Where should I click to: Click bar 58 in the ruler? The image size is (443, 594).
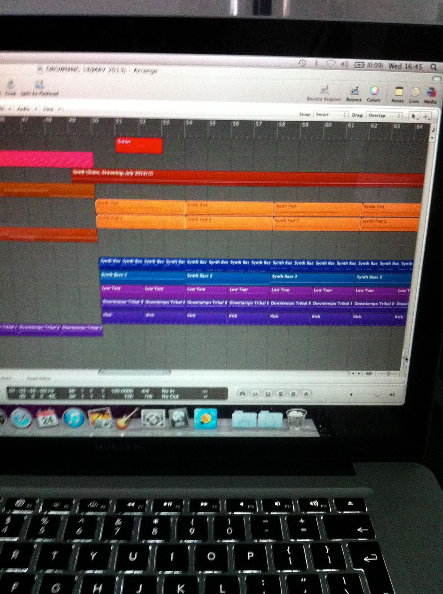(x=282, y=125)
